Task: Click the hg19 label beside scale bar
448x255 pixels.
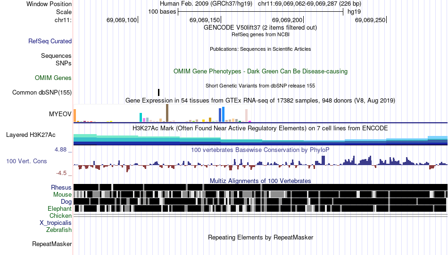Action: tap(354, 12)
